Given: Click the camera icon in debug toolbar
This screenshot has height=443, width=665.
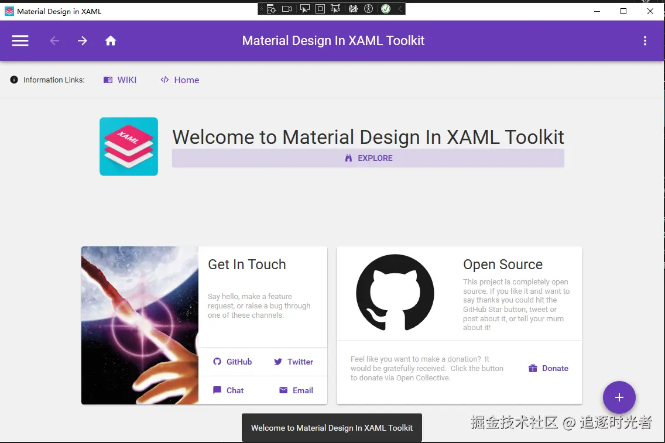Looking at the screenshot, I should [x=287, y=9].
